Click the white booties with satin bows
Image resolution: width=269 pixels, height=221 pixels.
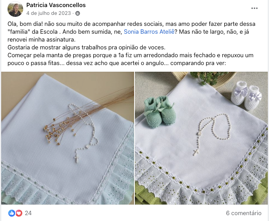[246, 95]
